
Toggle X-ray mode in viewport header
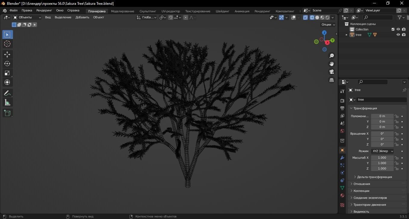pos(305,17)
